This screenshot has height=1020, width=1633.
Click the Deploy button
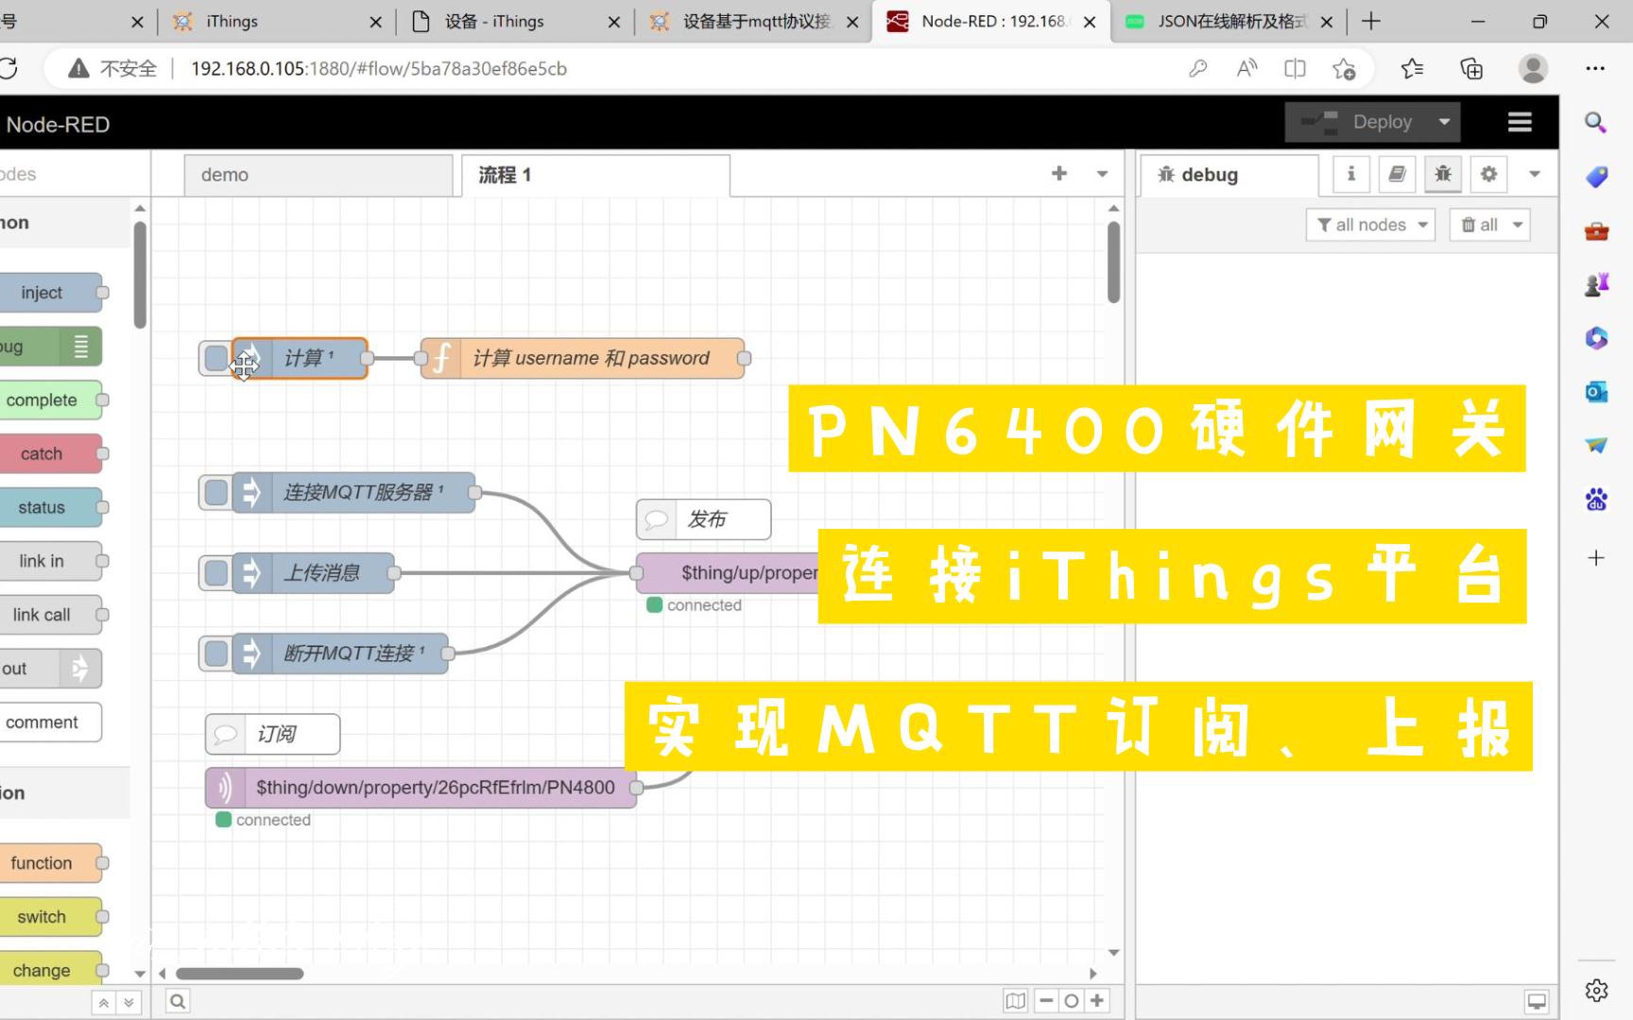tap(1356, 122)
